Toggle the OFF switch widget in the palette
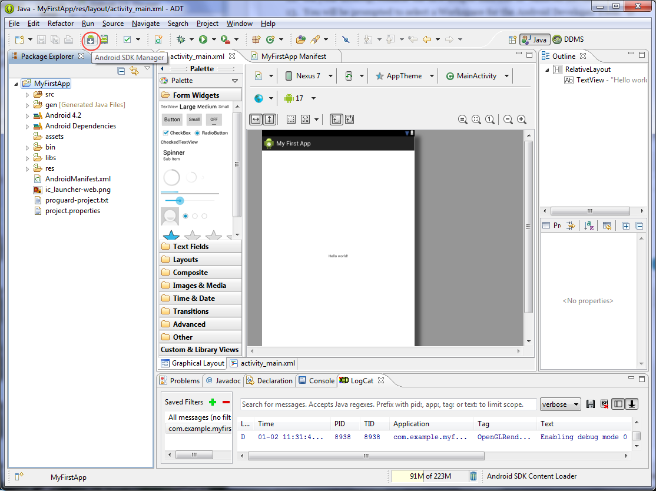656x491 pixels. click(x=214, y=120)
